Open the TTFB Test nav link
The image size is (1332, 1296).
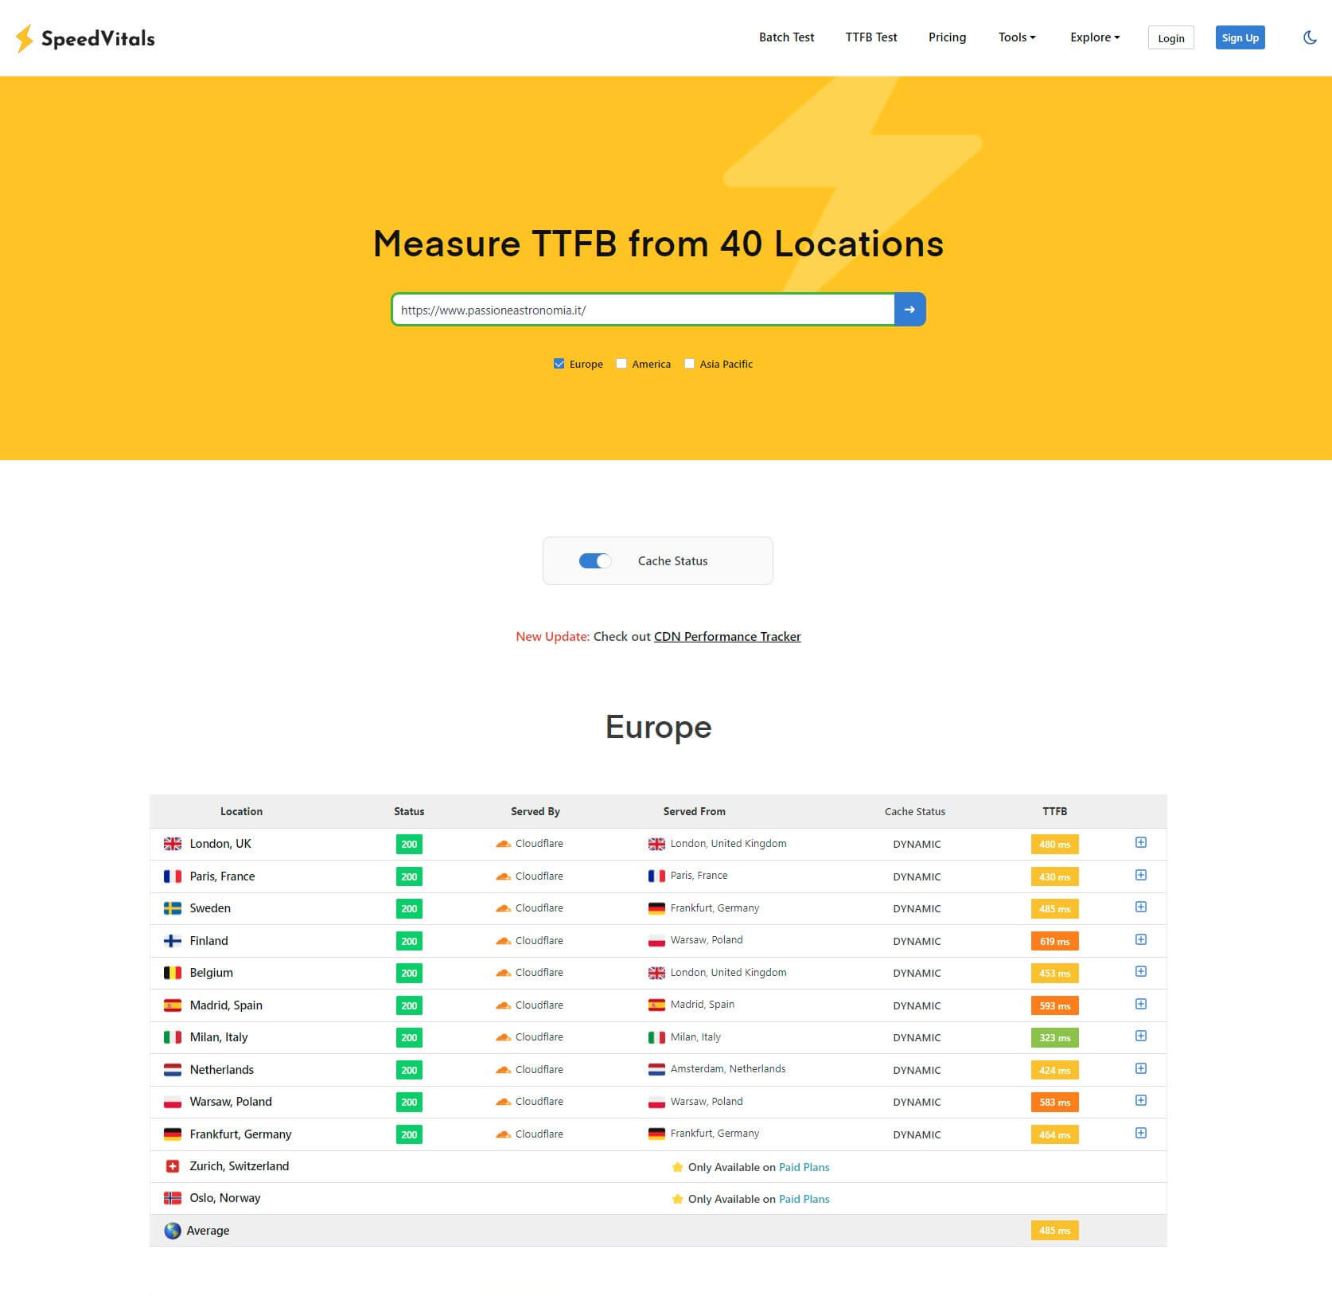871,37
